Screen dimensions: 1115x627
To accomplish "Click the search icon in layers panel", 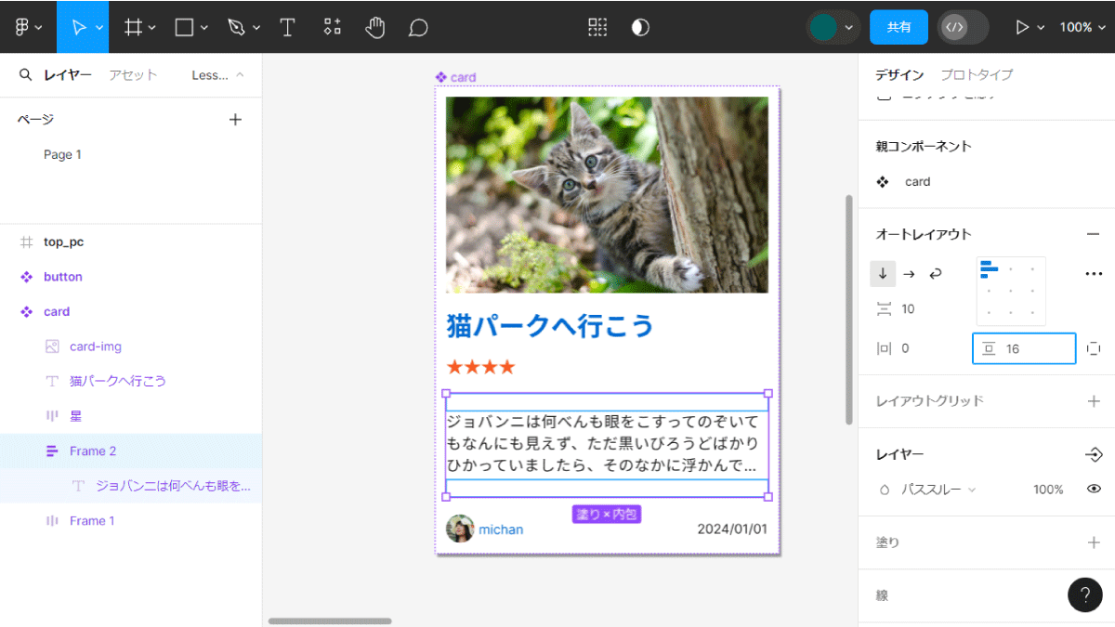I will point(26,74).
